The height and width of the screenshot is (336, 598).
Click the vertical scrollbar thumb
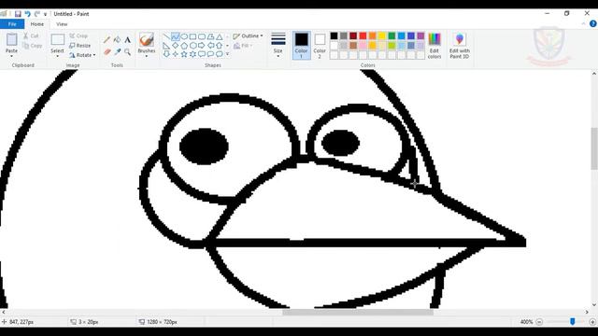coord(594,148)
